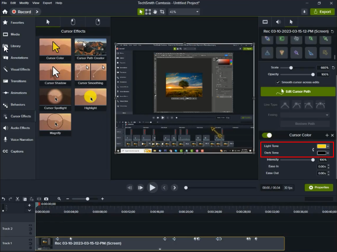The image size is (337, 252).
Task: Click the green Export button
Action: click(x=322, y=12)
